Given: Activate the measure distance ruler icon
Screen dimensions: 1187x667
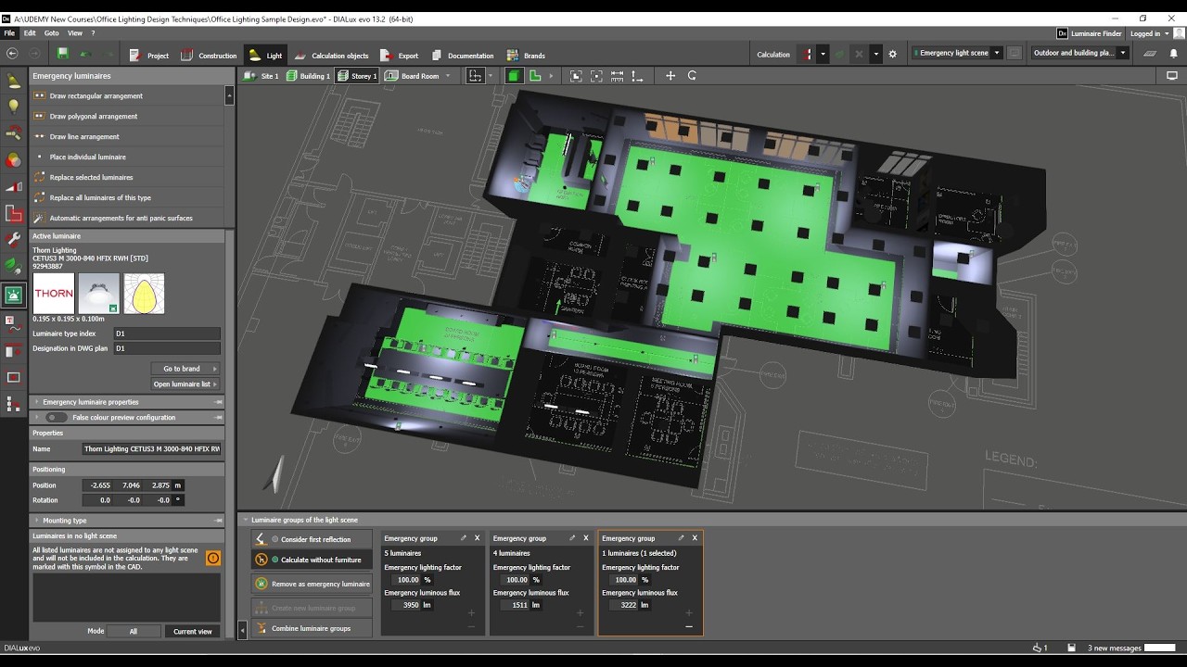Looking at the screenshot, I should point(617,76).
